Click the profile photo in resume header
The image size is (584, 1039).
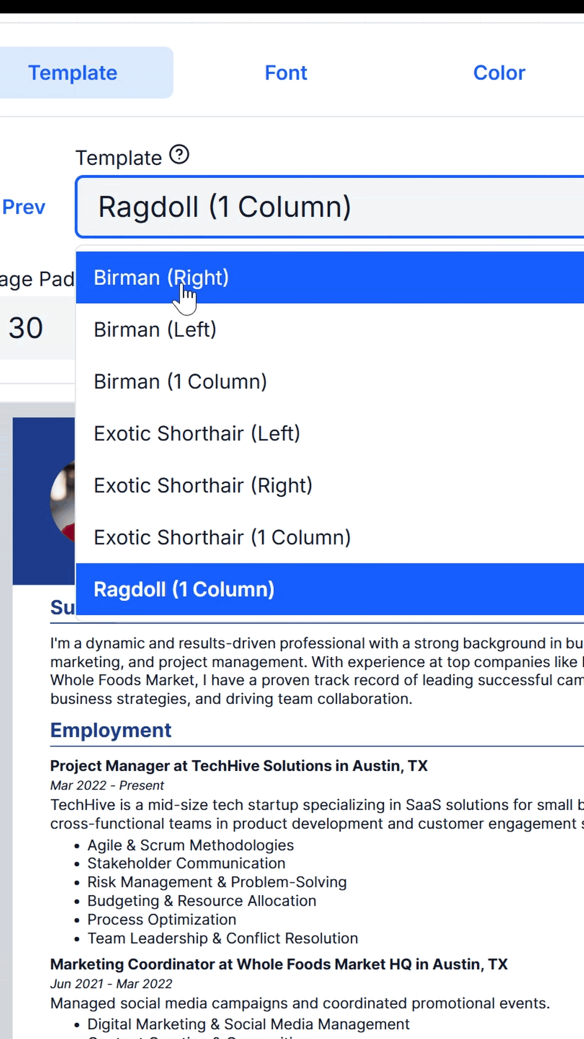(63, 501)
